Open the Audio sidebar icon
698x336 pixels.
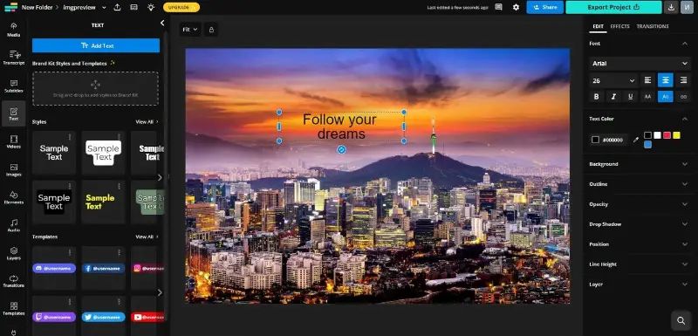click(x=14, y=225)
